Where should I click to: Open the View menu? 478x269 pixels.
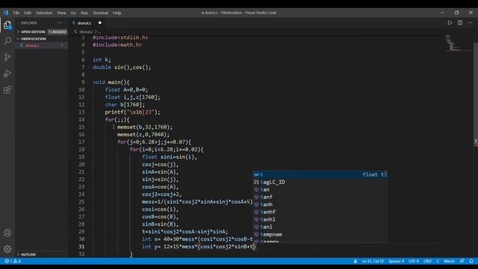[61, 13]
